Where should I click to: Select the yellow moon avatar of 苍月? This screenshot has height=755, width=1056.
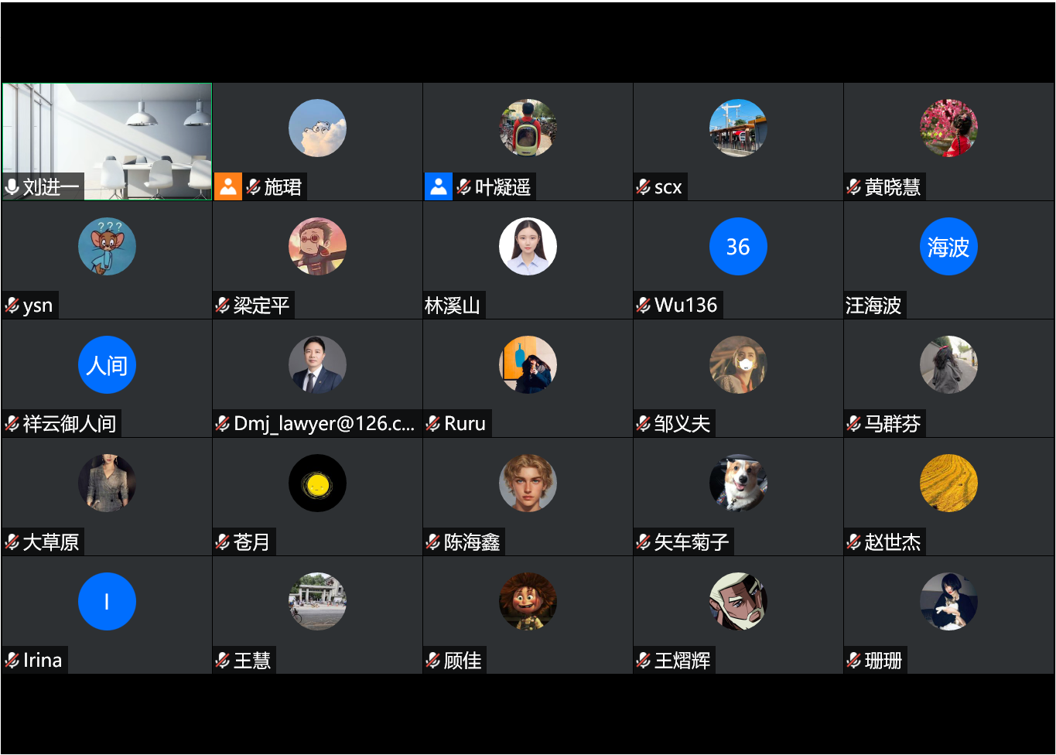coord(317,483)
